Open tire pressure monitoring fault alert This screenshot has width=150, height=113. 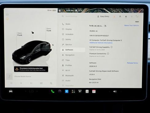(31, 69)
